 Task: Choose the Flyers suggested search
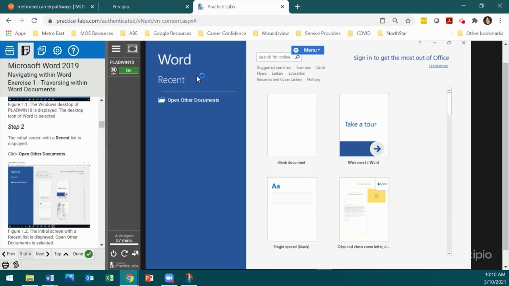(x=262, y=73)
